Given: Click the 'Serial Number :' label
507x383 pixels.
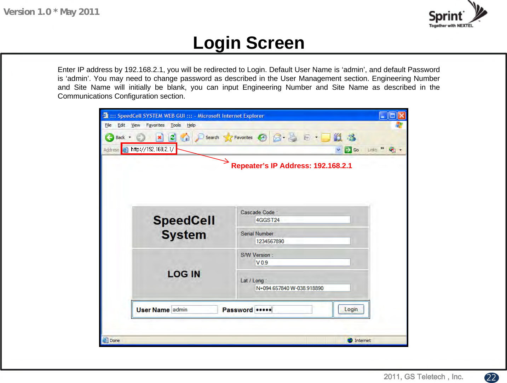Looking at the screenshot, I should click(x=258, y=234).
